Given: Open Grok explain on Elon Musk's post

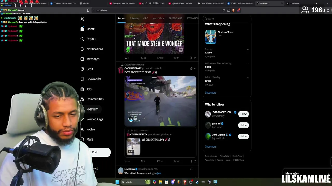Looking at the screenshot, I should point(191,169).
